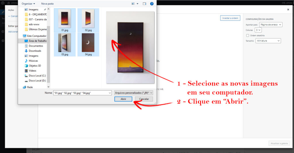Change file view mode icon

[133, 3]
